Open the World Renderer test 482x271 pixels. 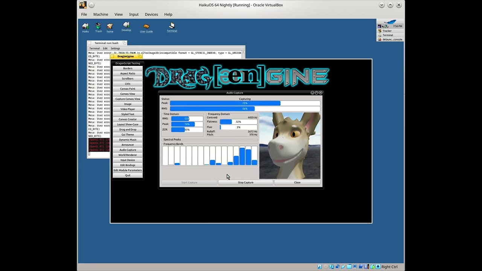[128, 155]
